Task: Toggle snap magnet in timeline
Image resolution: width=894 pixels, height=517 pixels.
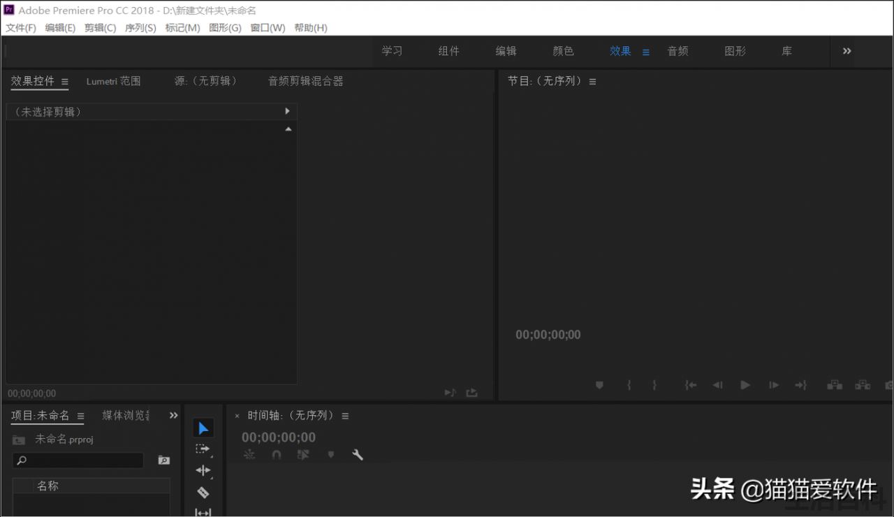Action: (x=276, y=455)
